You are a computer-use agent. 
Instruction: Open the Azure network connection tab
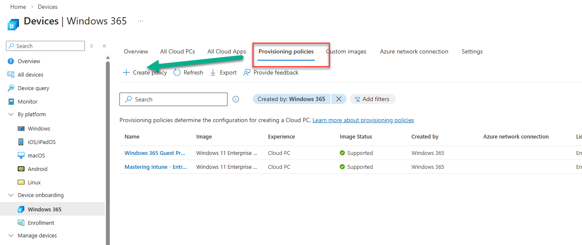coord(414,51)
